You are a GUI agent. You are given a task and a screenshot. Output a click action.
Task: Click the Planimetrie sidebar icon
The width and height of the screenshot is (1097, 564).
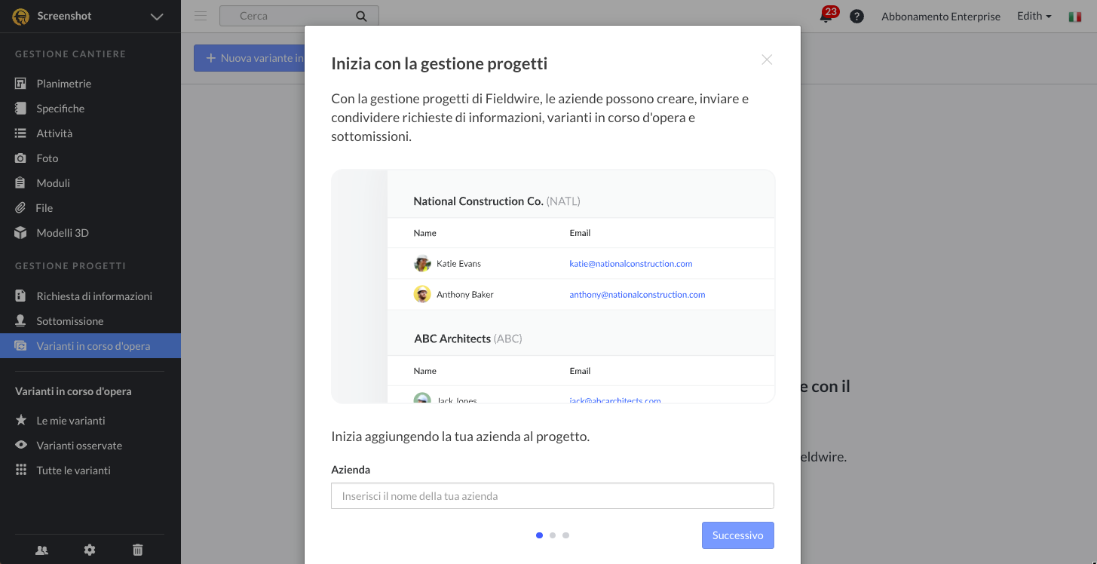[x=21, y=84]
